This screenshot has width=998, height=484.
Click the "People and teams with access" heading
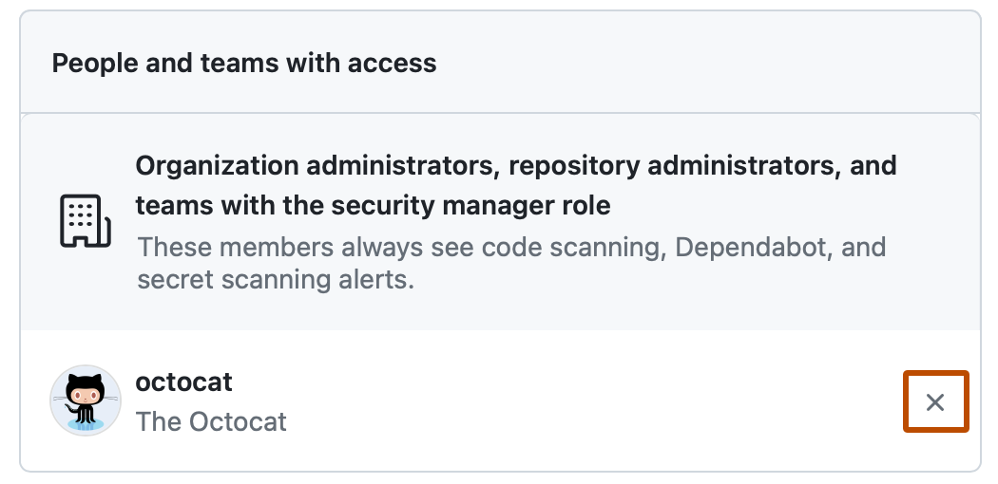click(244, 64)
